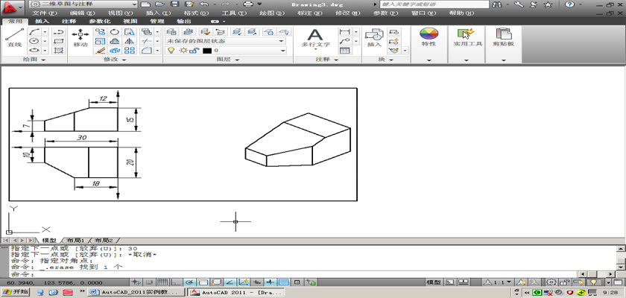Click the black layer color swatch
Screen dimensions: 626x298
207,50
